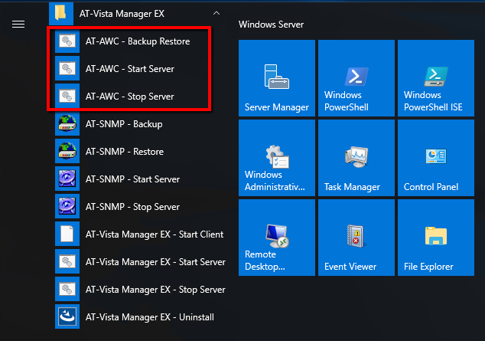This screenshot has height=341, width=485.
Task: Click AT-Vista Manager EX - Start Server icon
Action: pyautogui.click(x=67, y=262)
